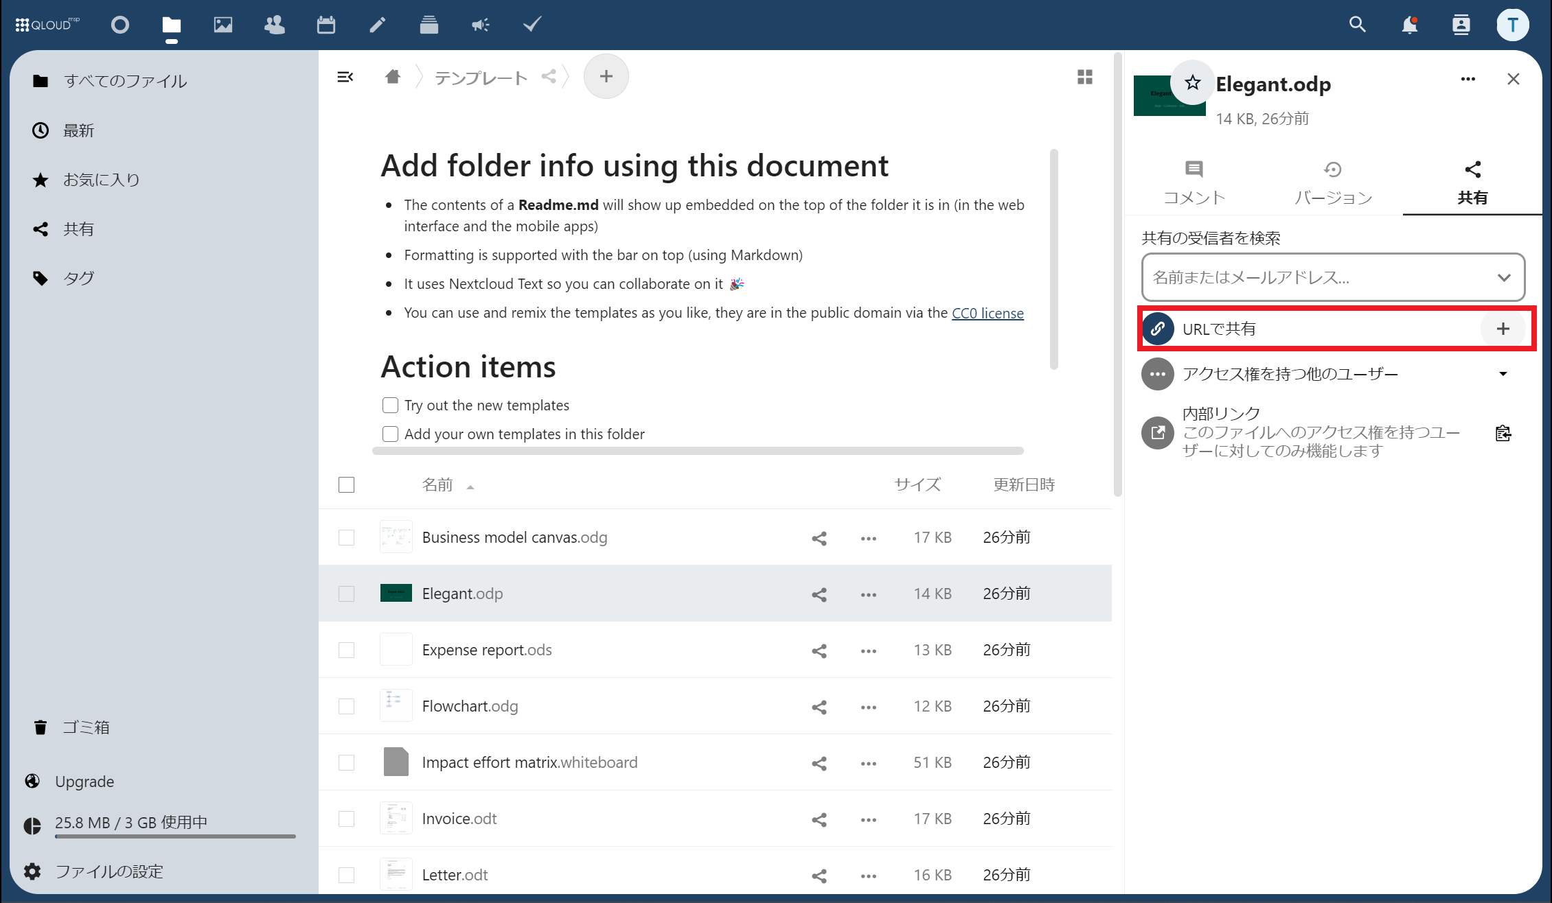Click plus button beside URLで共有

[1503, 329]
